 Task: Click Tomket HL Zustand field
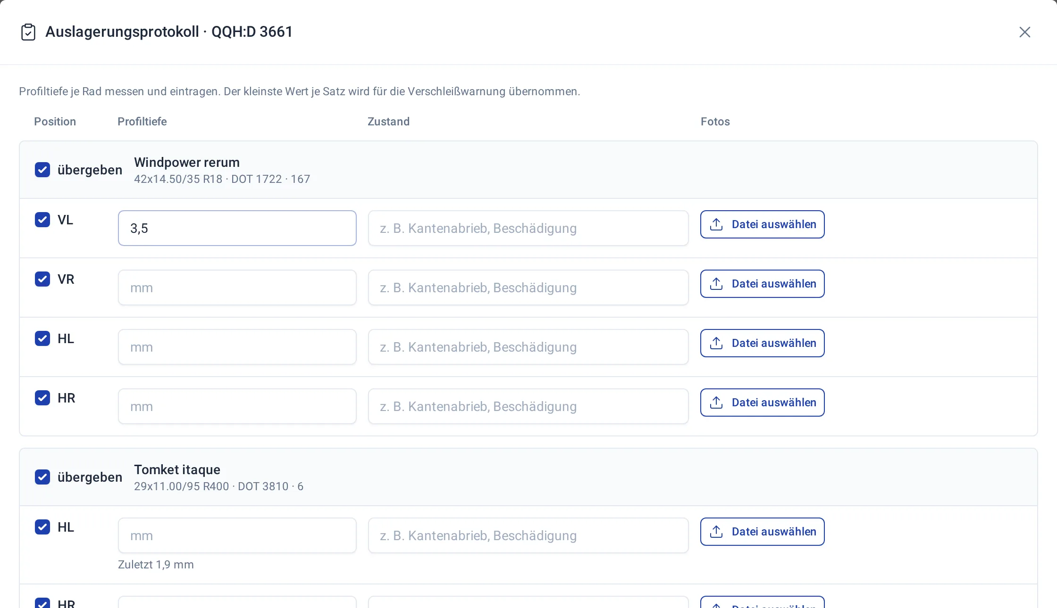[528, 535]
